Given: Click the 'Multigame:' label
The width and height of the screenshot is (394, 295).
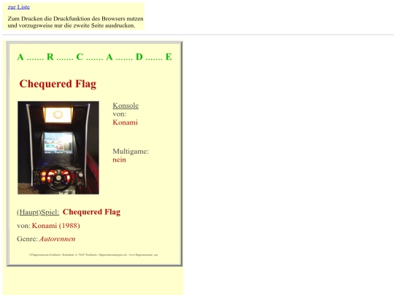Looking at the screenshot, I should pos(131,152).
